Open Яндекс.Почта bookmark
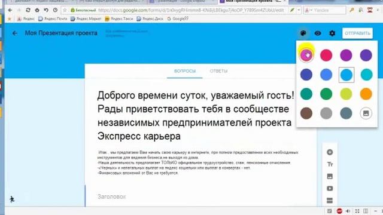Viewport: 383px width, 215px height. (53, 19)
